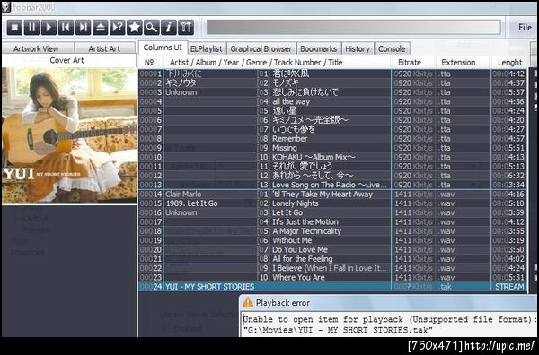Select track 'It's Just the Motion'
539x355 pixels.
[x=305, y=222]
